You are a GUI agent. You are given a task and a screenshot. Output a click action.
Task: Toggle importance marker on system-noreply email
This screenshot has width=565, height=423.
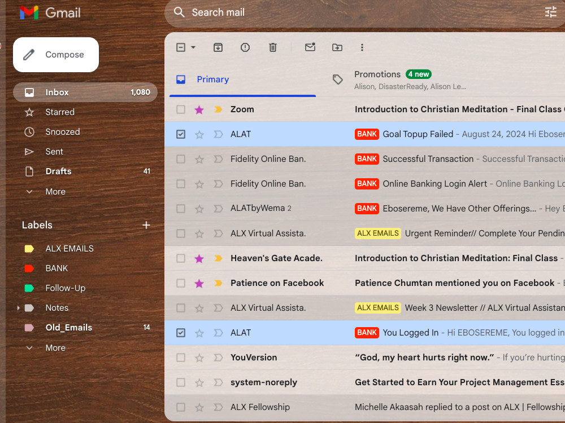(218, 382)
